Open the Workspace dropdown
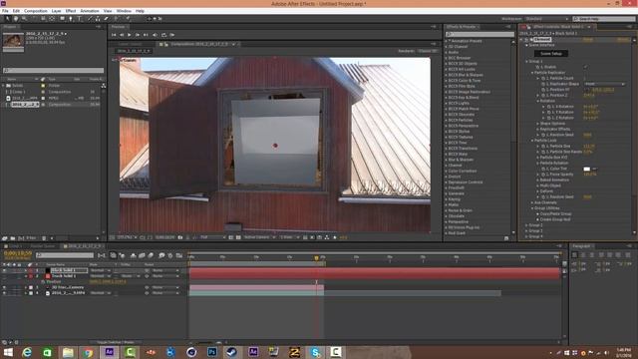The height and width of the screenshot is (359, 638). coord(547,19)
